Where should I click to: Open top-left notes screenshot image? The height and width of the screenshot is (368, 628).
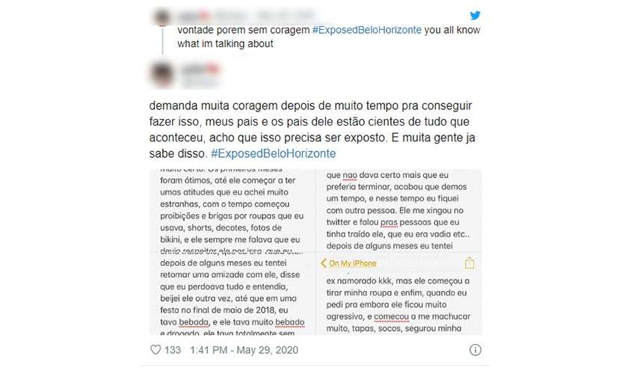click(233, 210)
